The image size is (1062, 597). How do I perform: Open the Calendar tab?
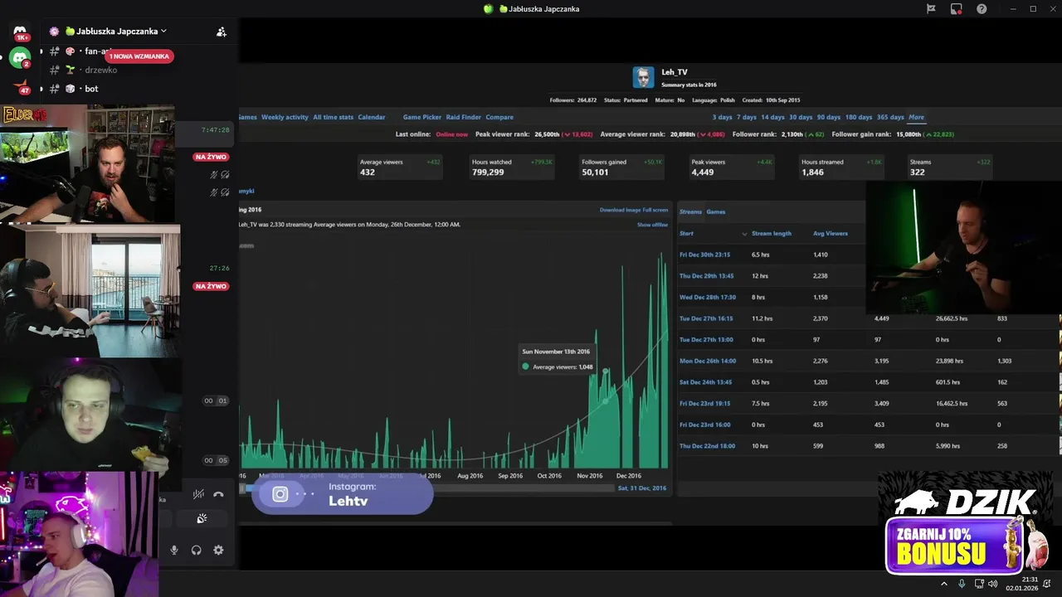coord(371,117)
